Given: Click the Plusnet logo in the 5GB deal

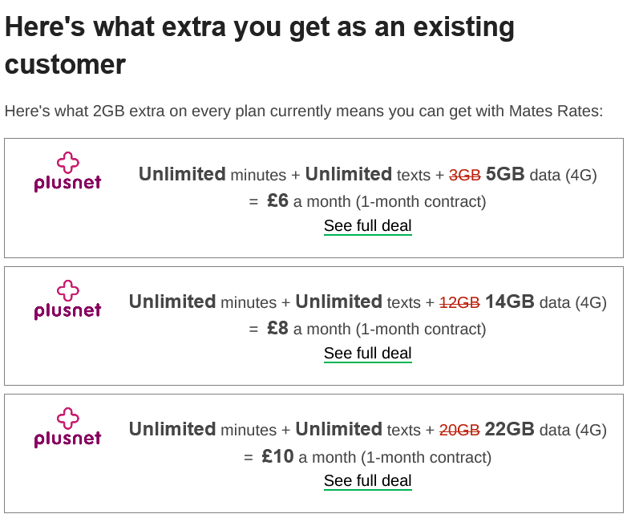Looking at the screenshot, I should tap(67, 173).
